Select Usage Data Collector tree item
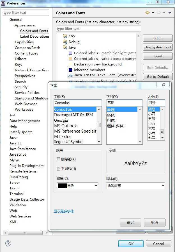The height and width of the screenshot is (252, 175). (27, 199)
